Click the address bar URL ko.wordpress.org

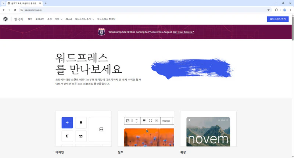pos(33,10)
